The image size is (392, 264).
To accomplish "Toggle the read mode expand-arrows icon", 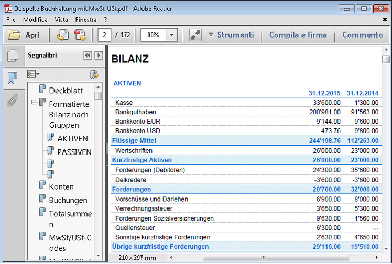I will [x=195, y=35].
